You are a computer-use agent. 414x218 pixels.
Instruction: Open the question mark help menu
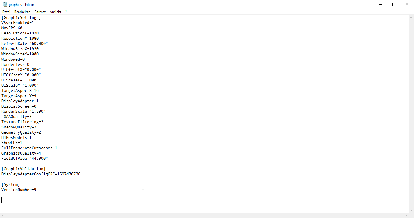[x=66, y=12]
